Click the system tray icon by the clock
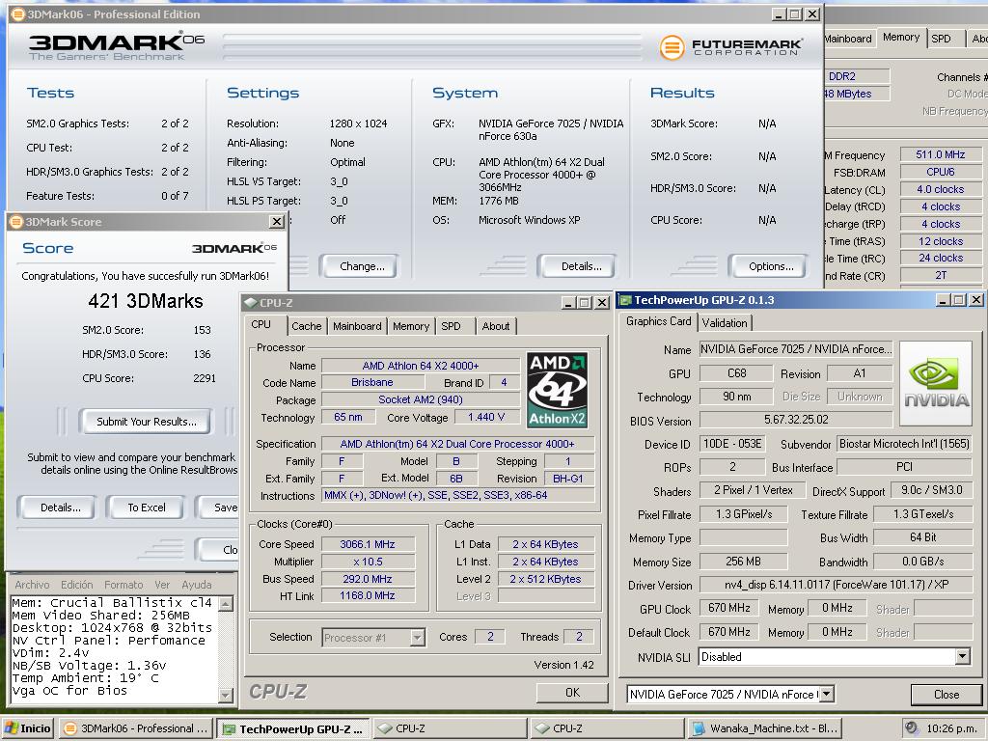Screen dimensions: 988x741 912,727
